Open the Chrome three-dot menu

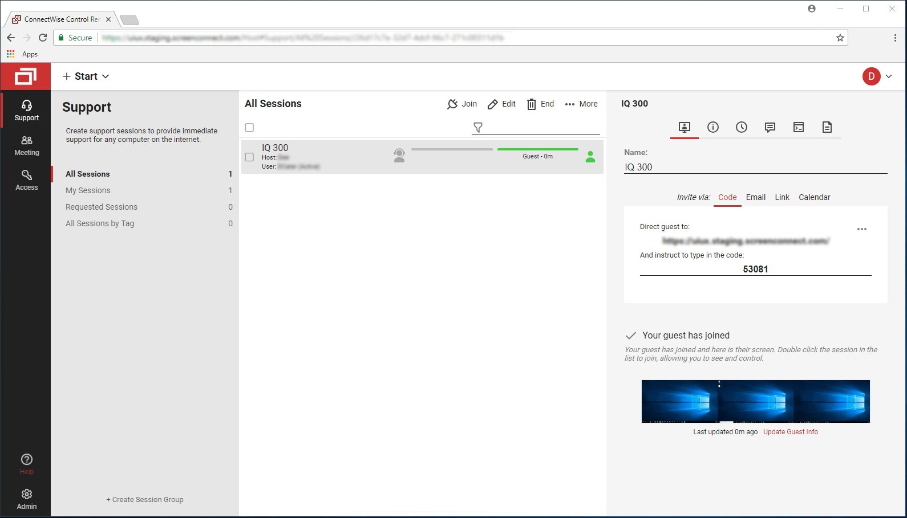click(895, 38)
